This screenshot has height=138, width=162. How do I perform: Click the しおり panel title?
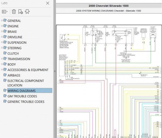pos(4,3)
